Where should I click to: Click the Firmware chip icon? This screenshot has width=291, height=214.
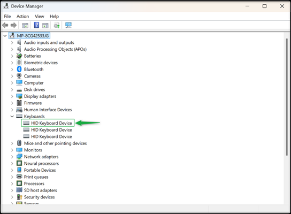[x=19, y=103]
